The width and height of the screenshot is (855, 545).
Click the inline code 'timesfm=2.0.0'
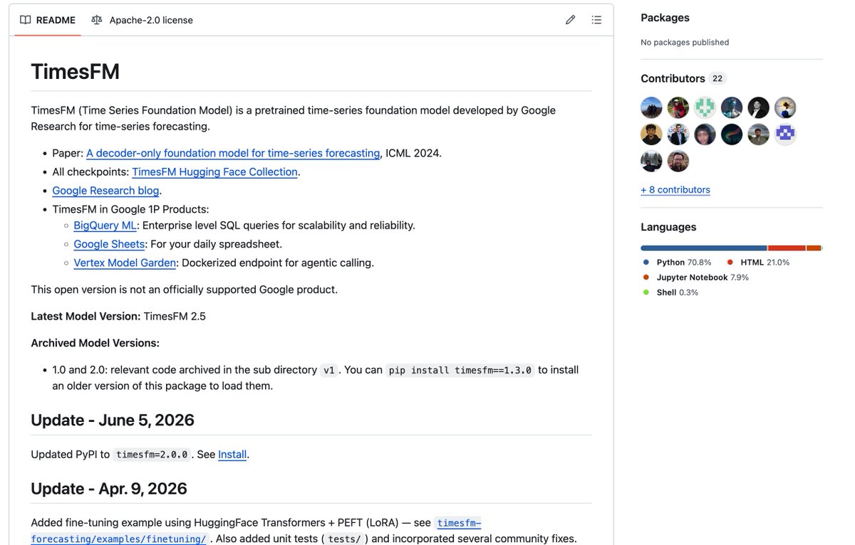pyautogui.click(x=152, y=455)
